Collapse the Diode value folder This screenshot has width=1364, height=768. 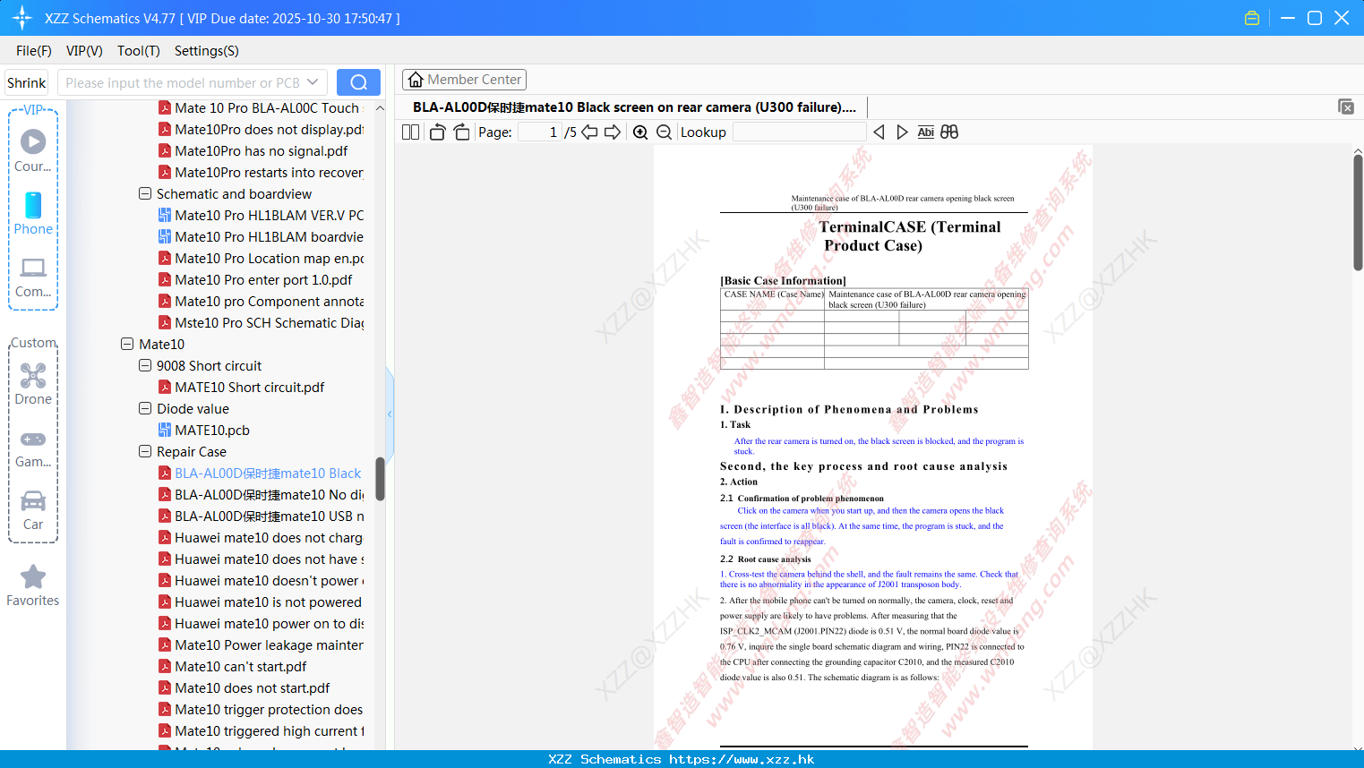(x=145, y=408)
